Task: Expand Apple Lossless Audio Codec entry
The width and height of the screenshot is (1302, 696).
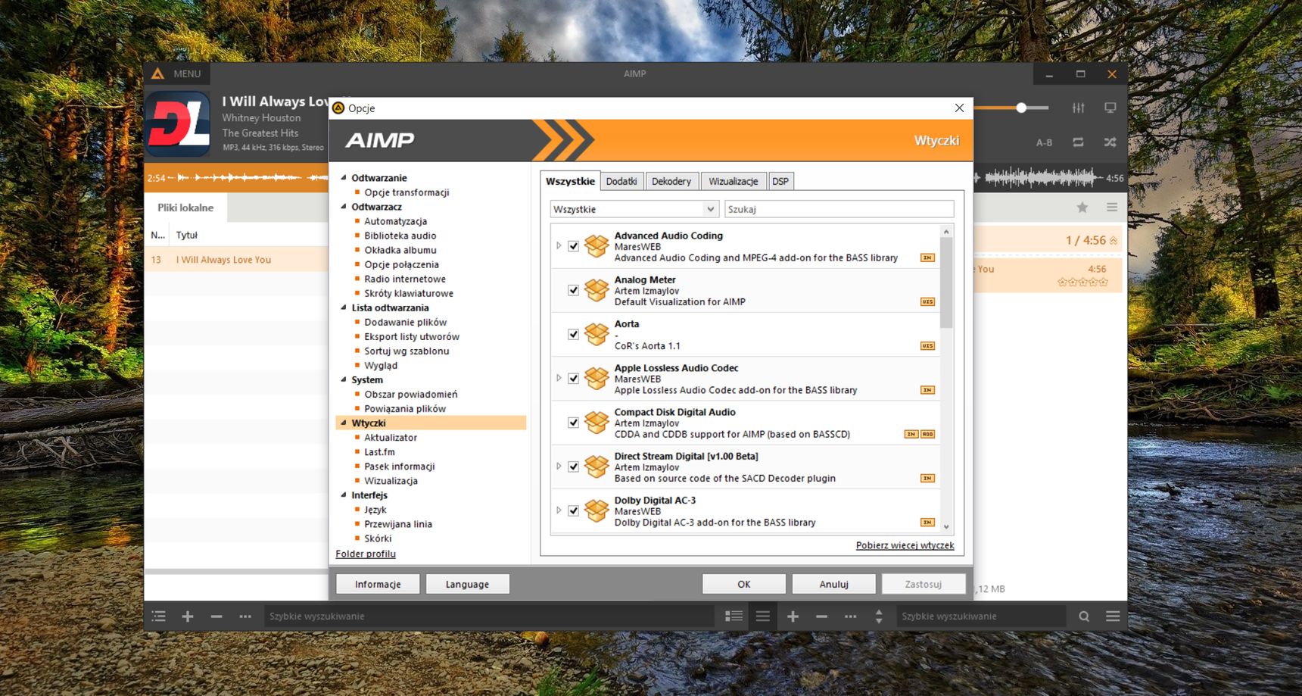Action: (559, 379)
